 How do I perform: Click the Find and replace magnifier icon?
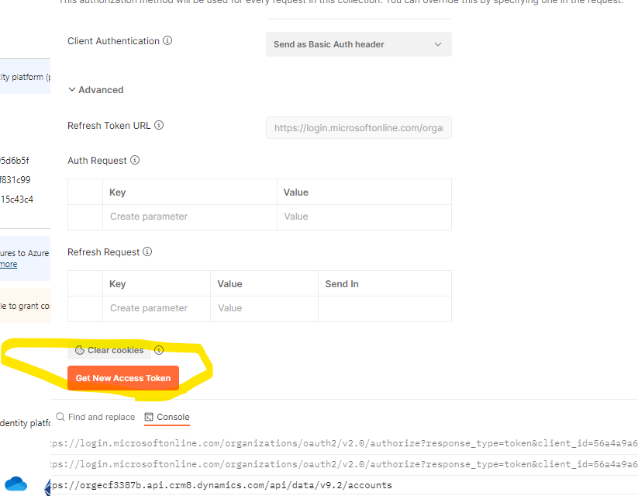(x=60, y=417)
